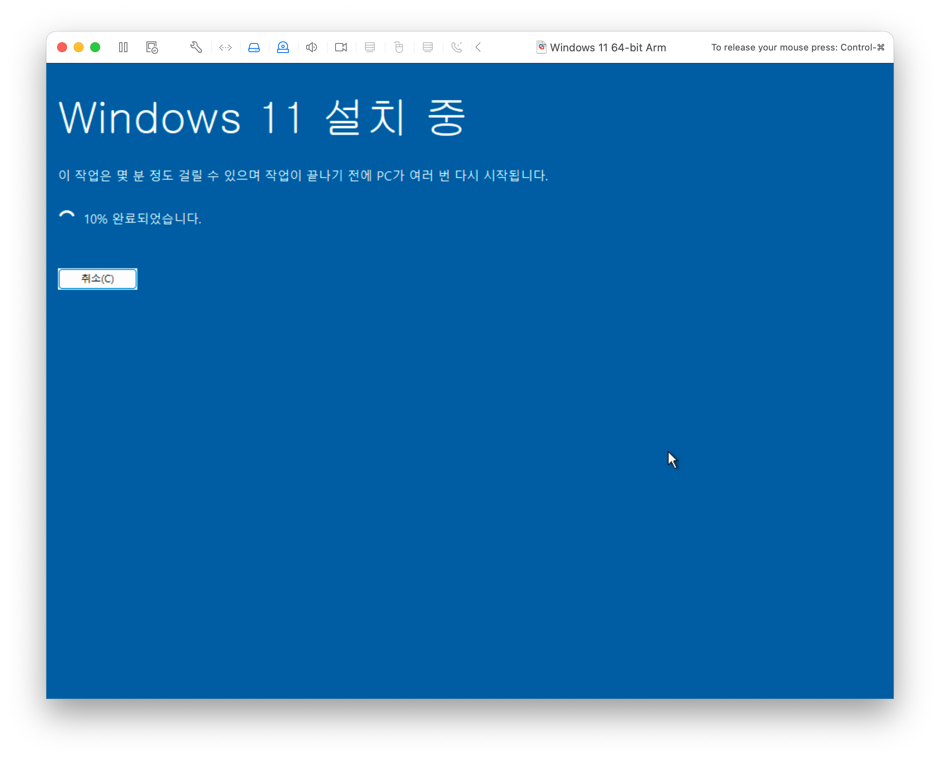
Task: Pause the virtual machine
Action: 123,47
